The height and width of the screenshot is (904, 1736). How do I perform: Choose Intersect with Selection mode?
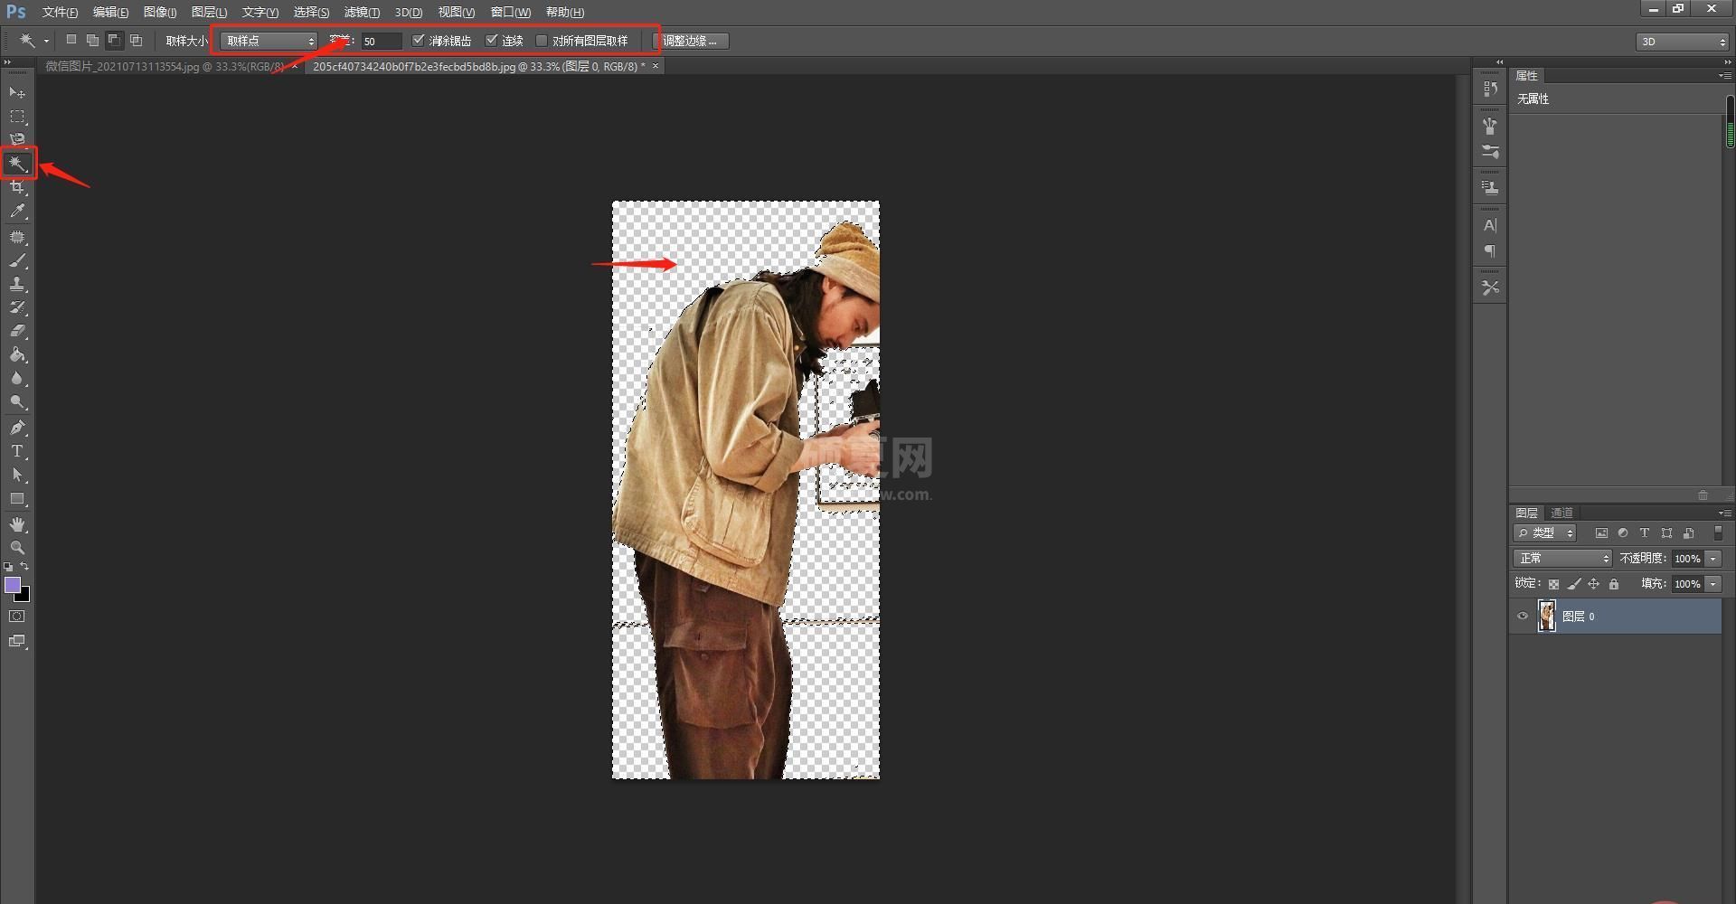[136, 40]
